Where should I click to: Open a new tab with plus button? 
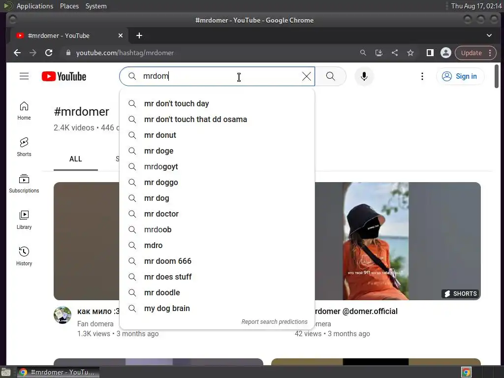(139, 35)
